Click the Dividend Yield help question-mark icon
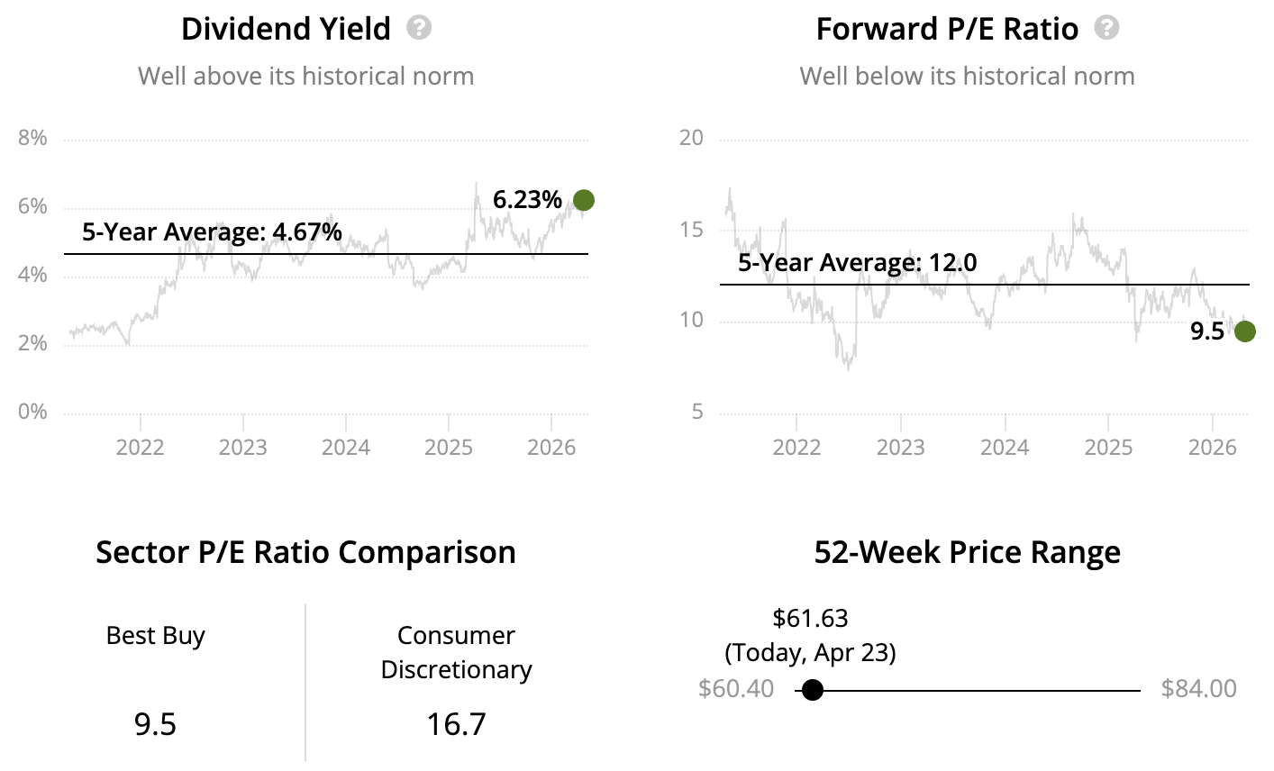The height and width of the screenshot is (771, 1274). 419,28
